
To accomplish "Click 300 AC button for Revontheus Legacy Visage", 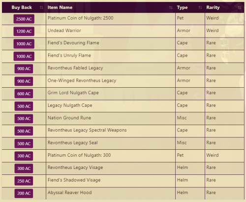I will [24, 168].
